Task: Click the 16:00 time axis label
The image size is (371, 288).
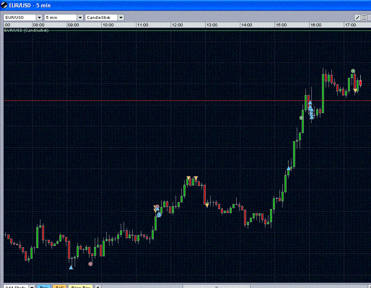Action: pyautogui.click(x=316, y=25)
